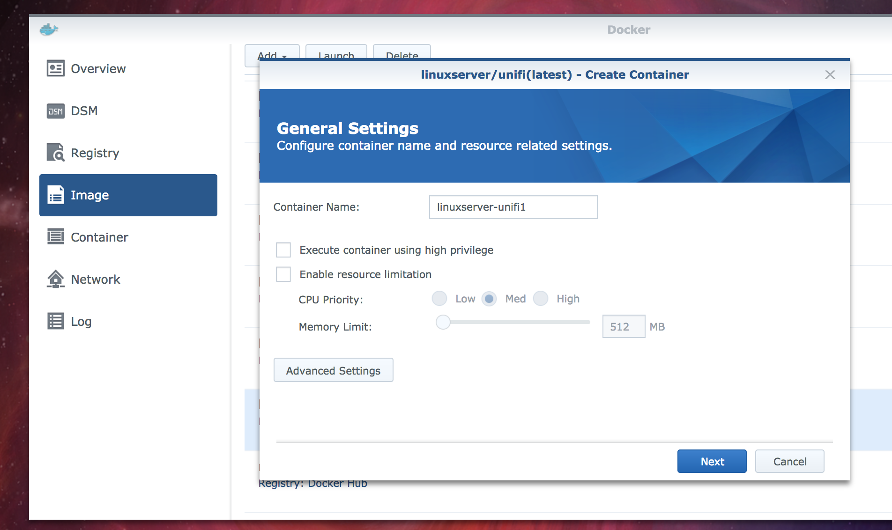Check Enable resource limitation
The image size is (892, 530).
(283, 274)
